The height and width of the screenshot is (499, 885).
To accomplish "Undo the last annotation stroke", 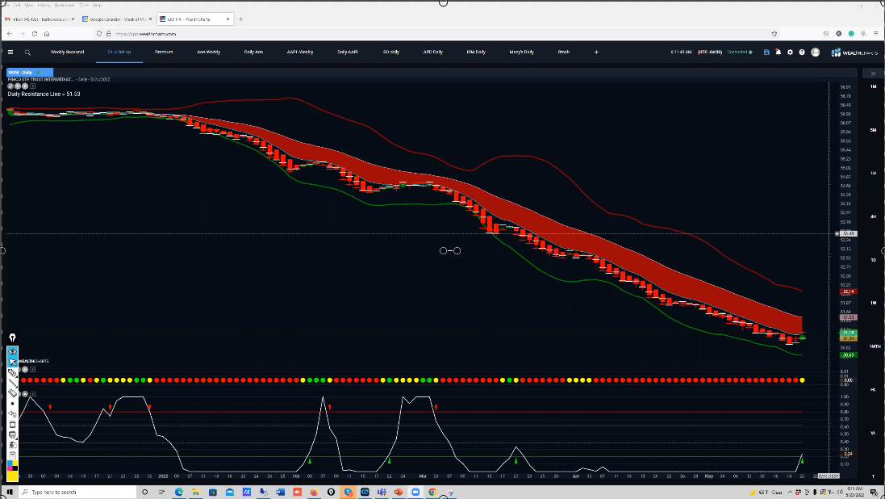I will point(12,413).
